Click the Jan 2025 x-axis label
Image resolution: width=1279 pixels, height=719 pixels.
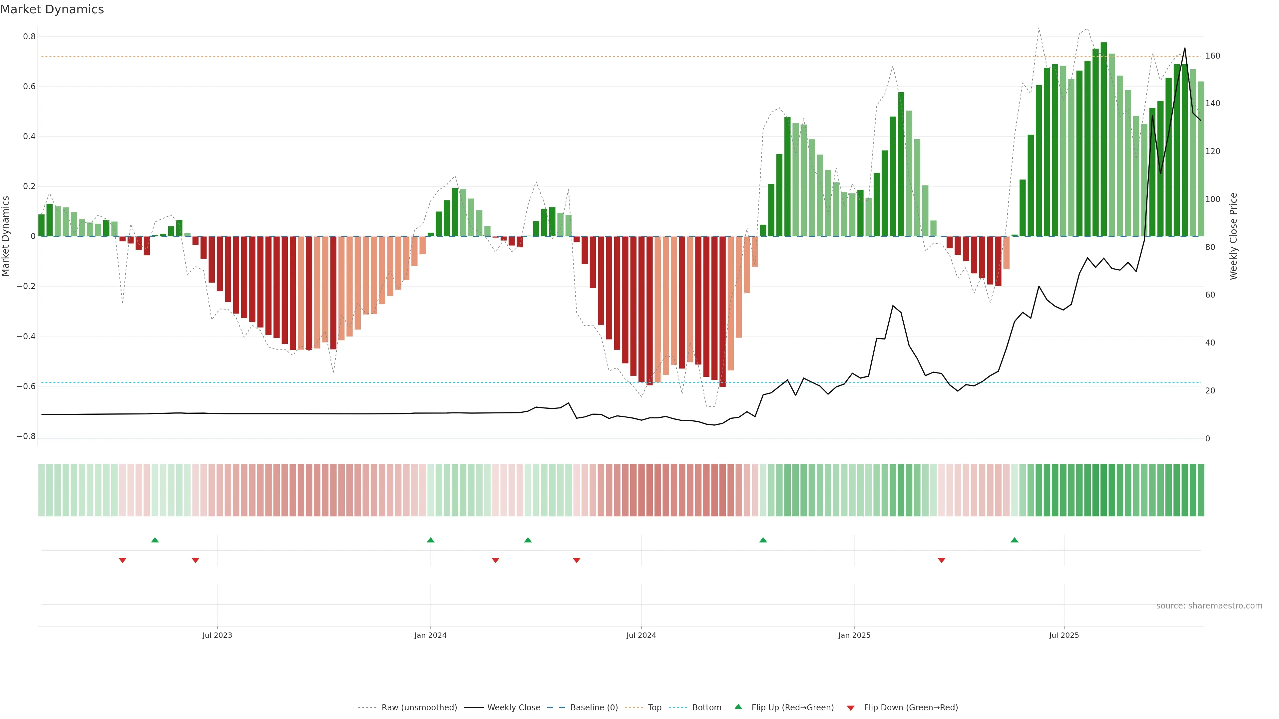coord(854,635)
